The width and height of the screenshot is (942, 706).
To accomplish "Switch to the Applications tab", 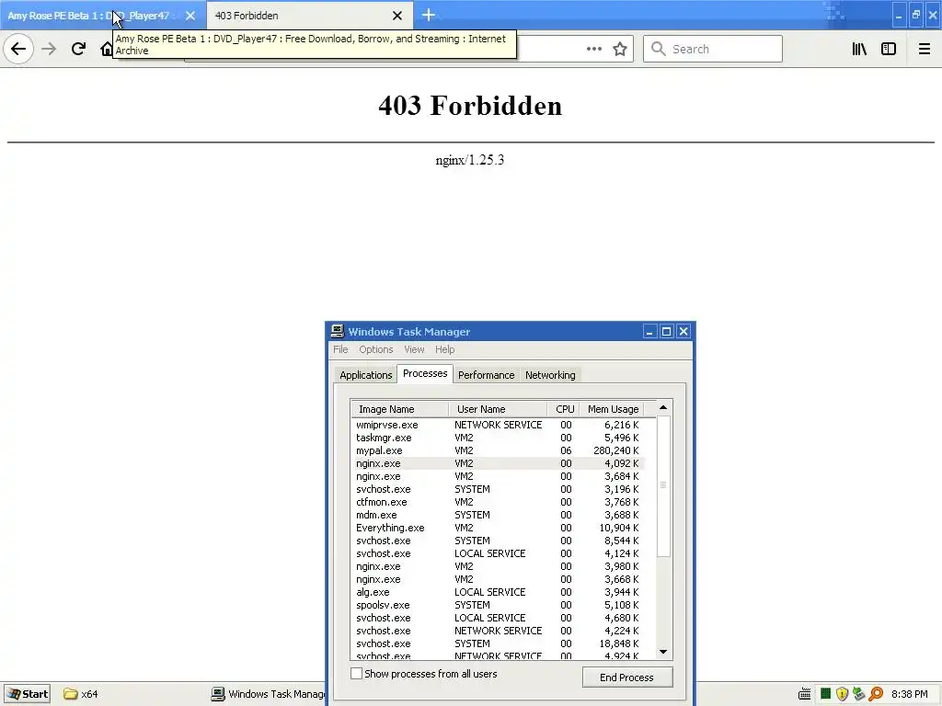I will click(365, 375).
